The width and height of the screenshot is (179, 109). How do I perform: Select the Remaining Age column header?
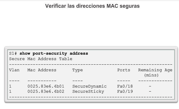pyautogui.click(x=155, y=70)
